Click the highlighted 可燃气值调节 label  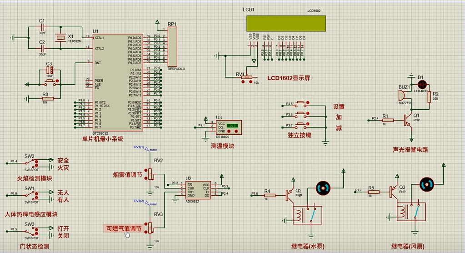[x=124, y=228]
